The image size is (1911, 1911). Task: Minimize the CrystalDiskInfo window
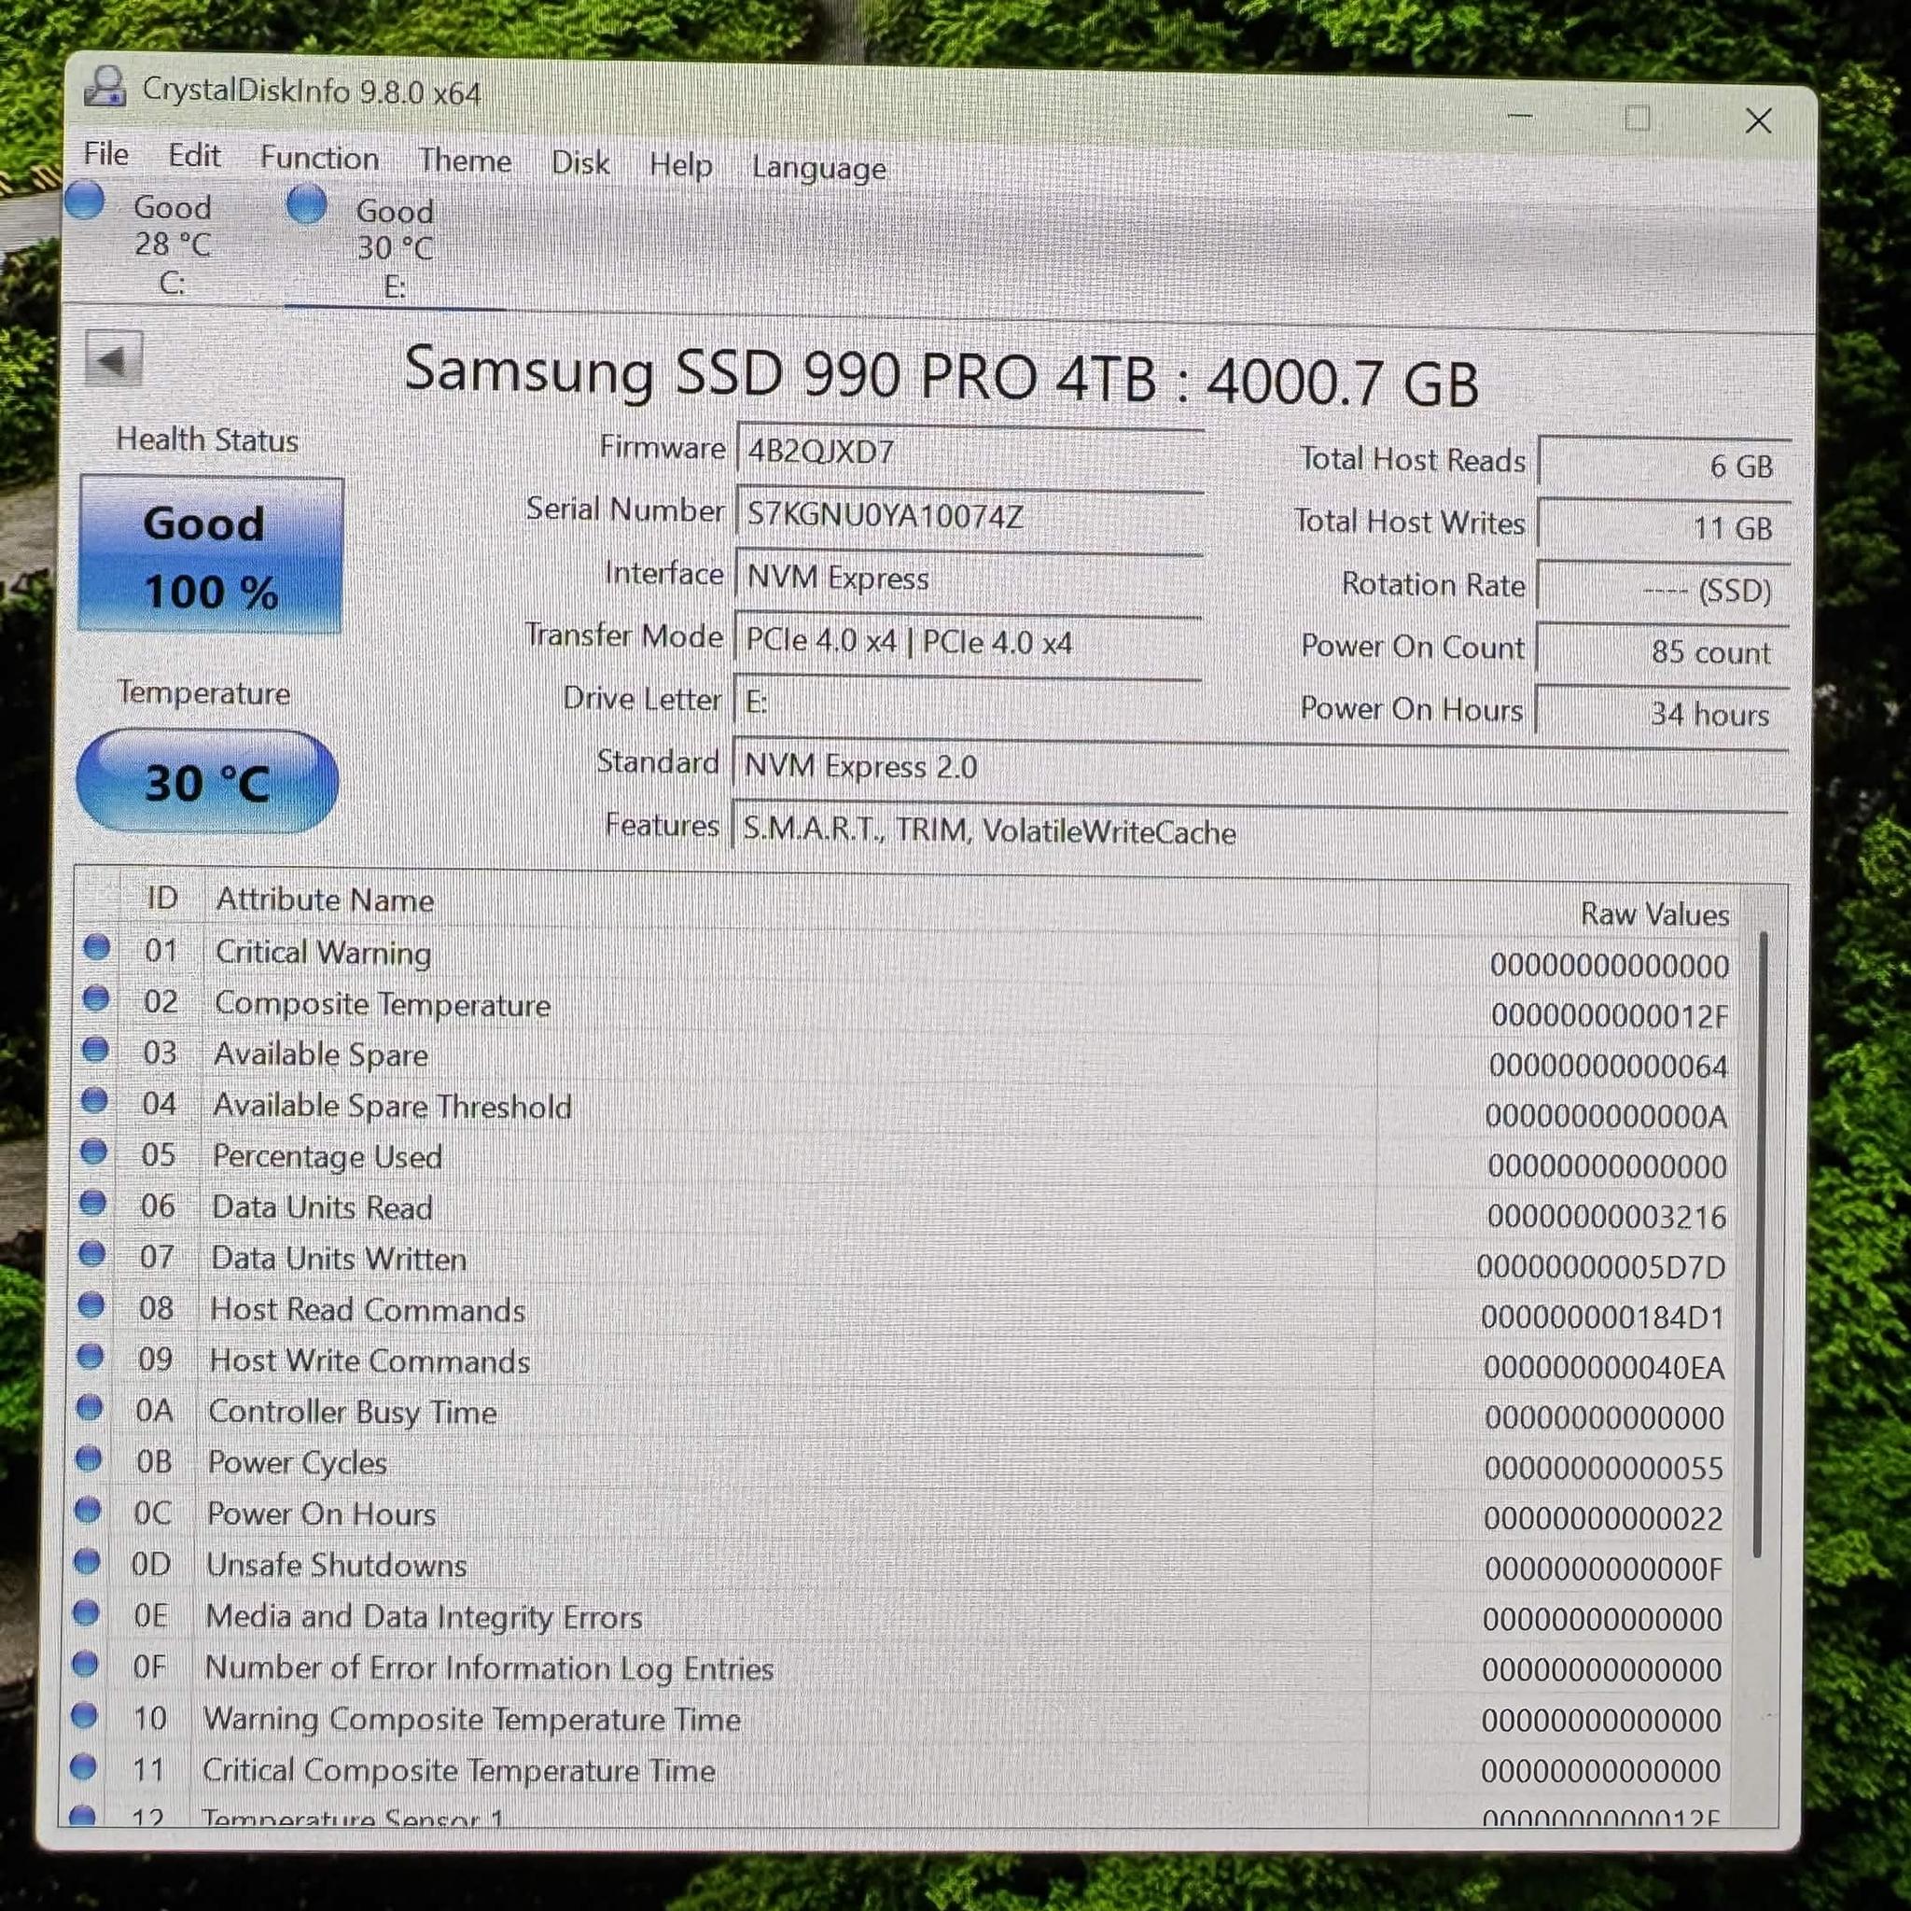pyautogui.click(x=1519, y=117)
